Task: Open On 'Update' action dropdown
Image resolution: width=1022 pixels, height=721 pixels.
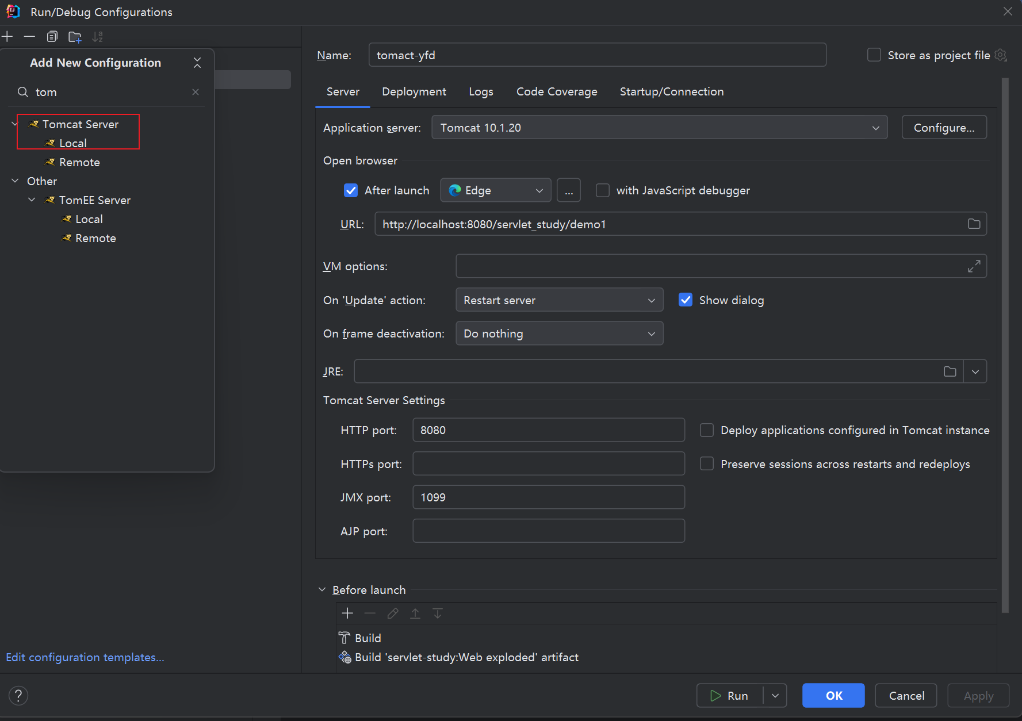Action: click(x=559, y=300)
